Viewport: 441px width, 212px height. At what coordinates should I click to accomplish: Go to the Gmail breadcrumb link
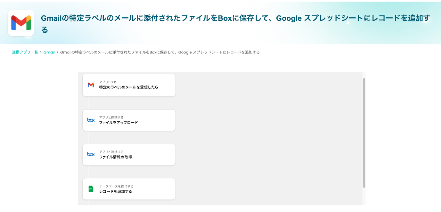pyautogui.click(x=49, y=52)
